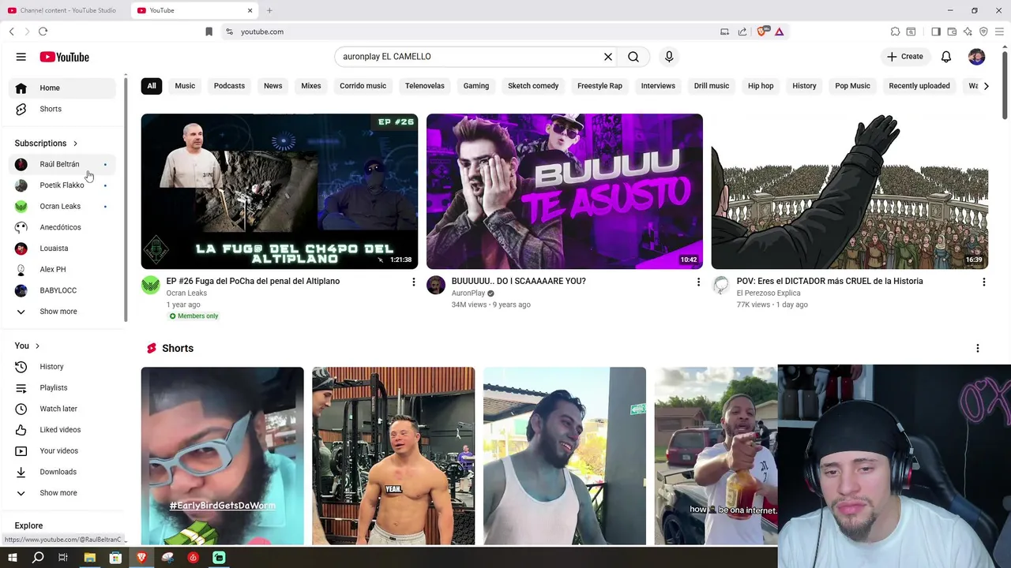Open History in the sidebar
The height and width of the screenshot is (568, 1011).
pyautogui.click(x=63, y=367)
